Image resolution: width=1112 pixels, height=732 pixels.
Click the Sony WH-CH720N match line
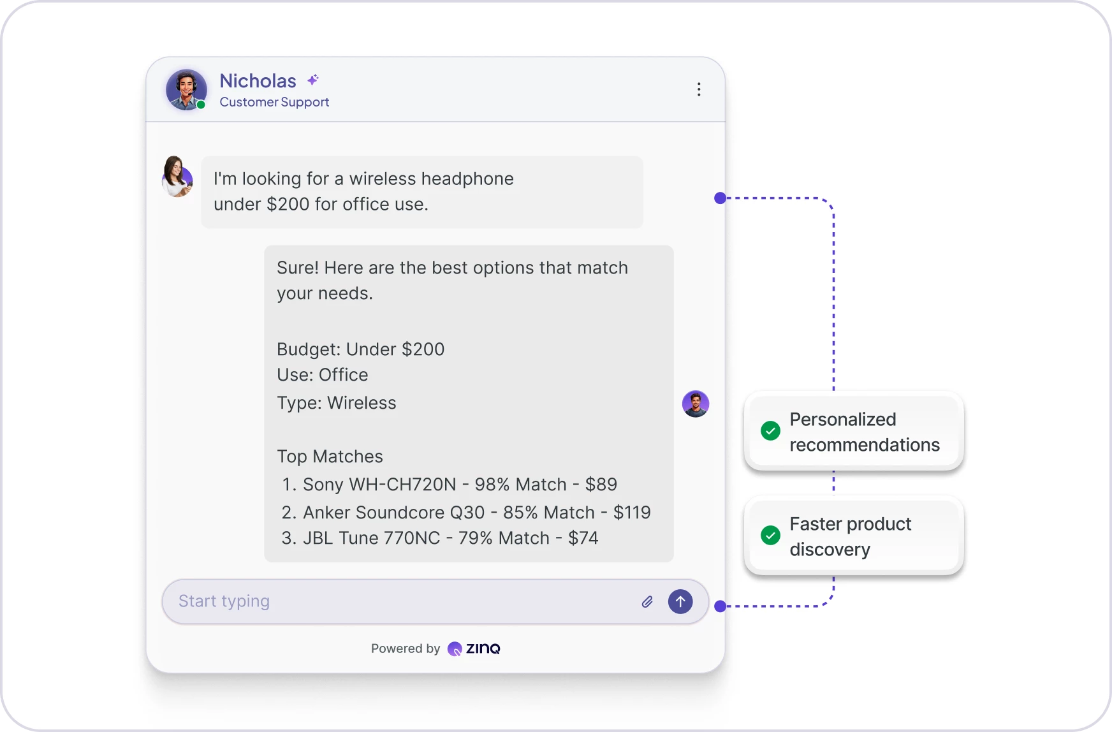pos(449,485)
